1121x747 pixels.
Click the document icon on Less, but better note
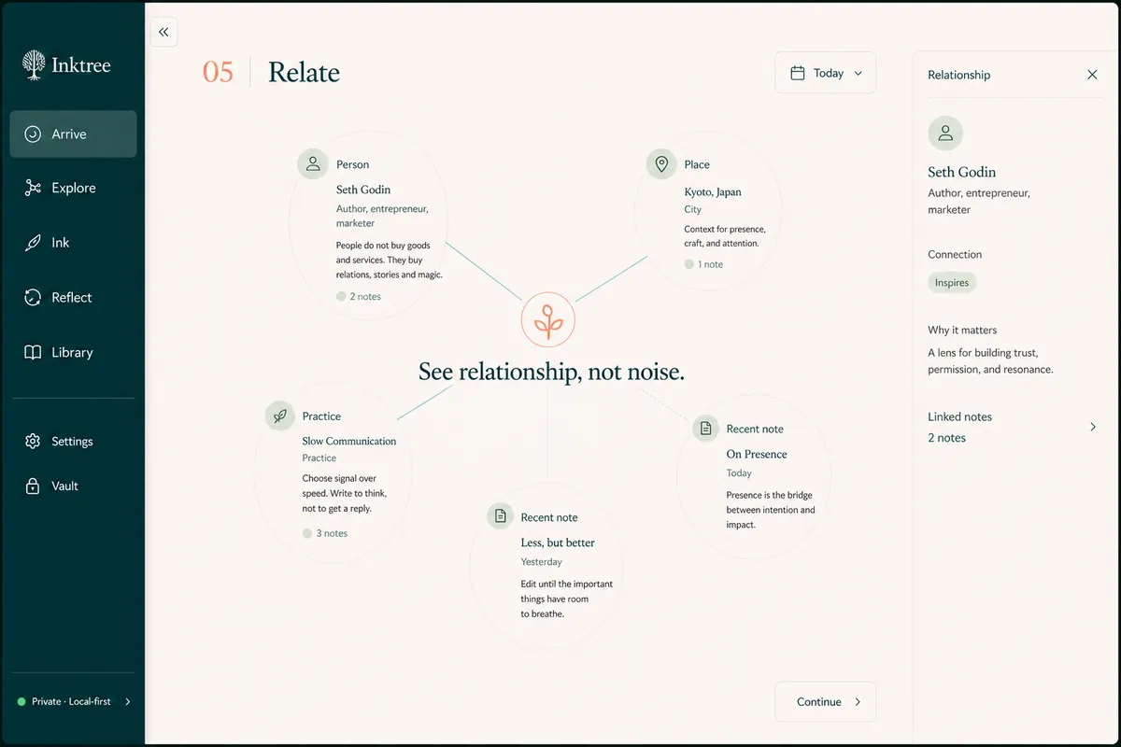pos(501,516)
